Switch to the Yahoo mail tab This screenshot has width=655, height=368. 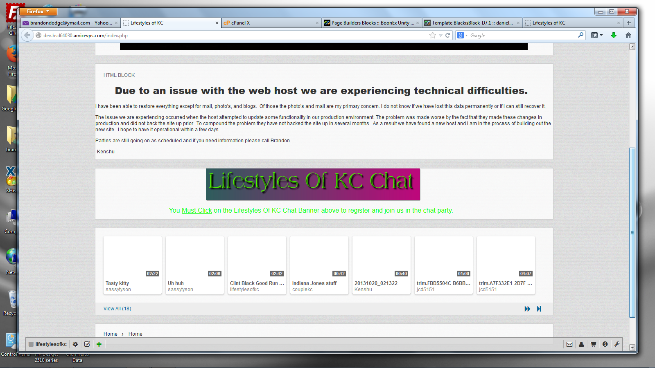coord(70,23)
